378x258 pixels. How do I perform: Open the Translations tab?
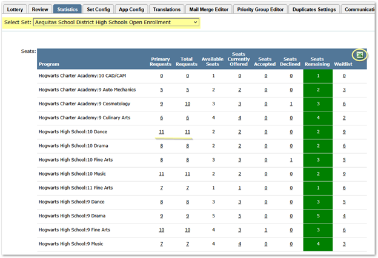(167, 10)
